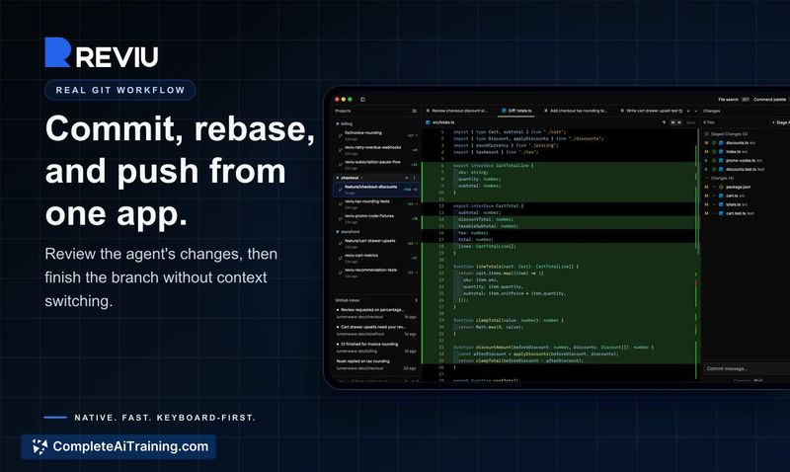The width and height of the screenshot is (790, 472).
Task: Click the Save button in diff toolbar
Action: pos(690,122)
